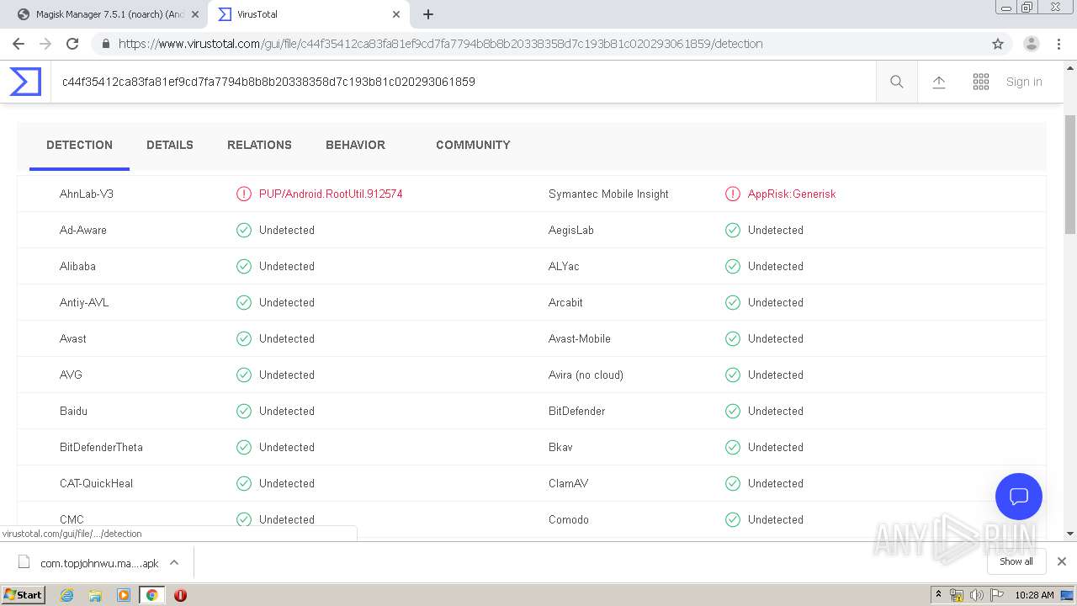
Task: Click the browser forward arrow
Action: click(x=45, y=44)
